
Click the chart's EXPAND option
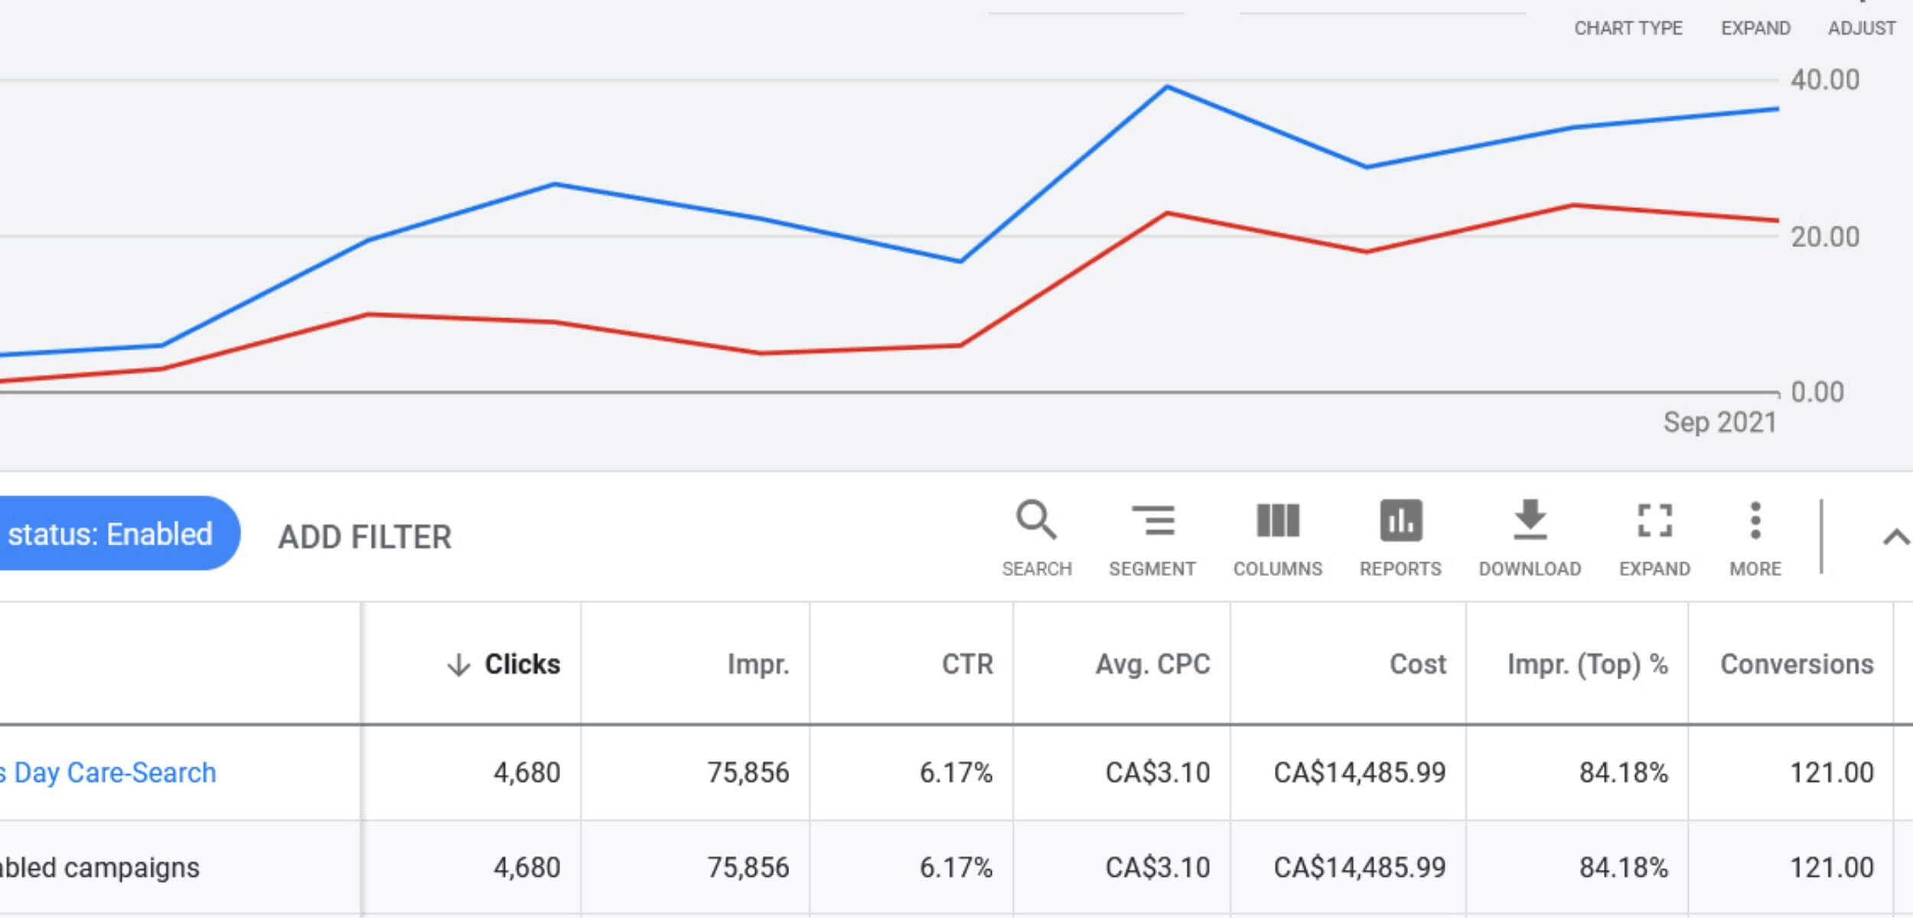click(1755, 28)
